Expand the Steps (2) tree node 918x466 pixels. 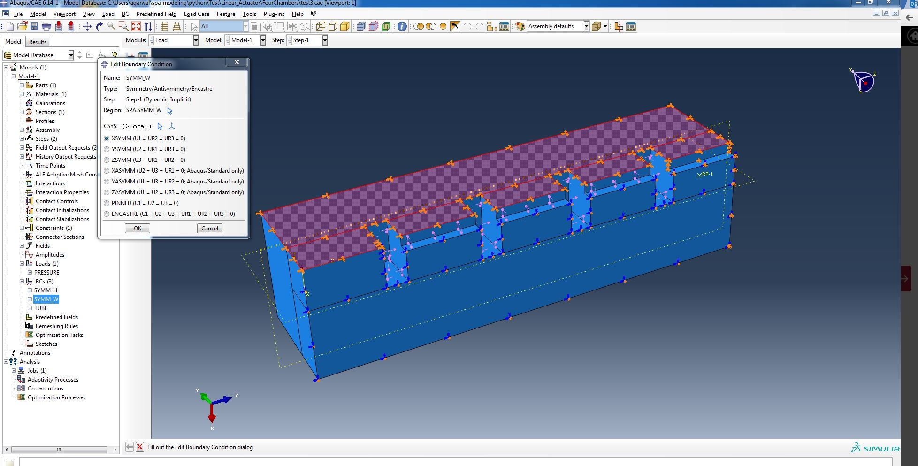pos(22,139)
